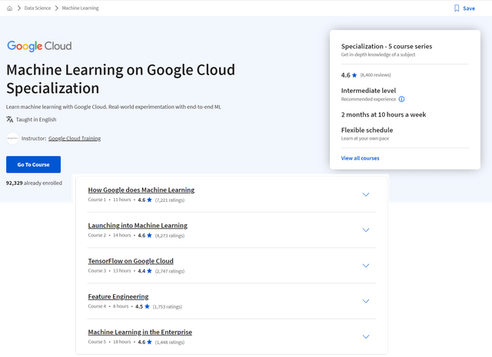This screenshot has width=492, height=357.
Task: Click the home icon in breadcrumb
Action: pos(9,8)
